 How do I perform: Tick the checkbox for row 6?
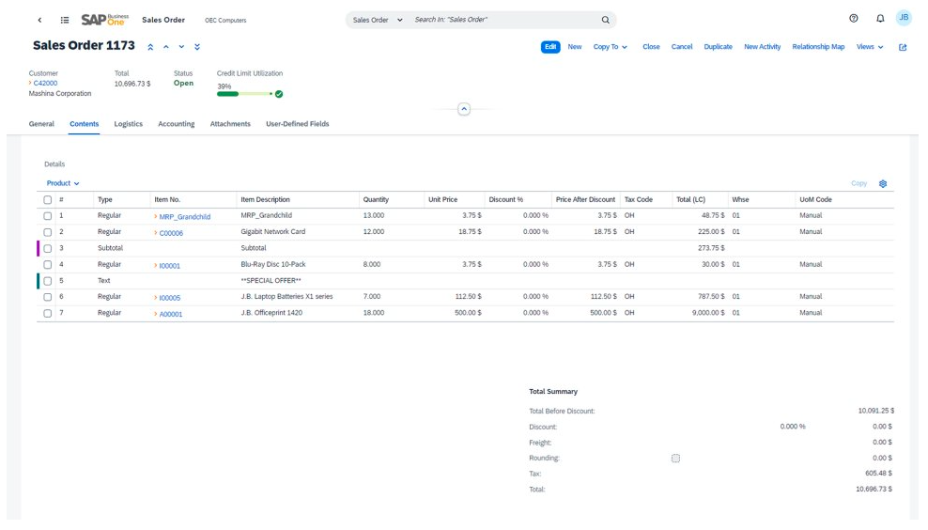point(48,297)
